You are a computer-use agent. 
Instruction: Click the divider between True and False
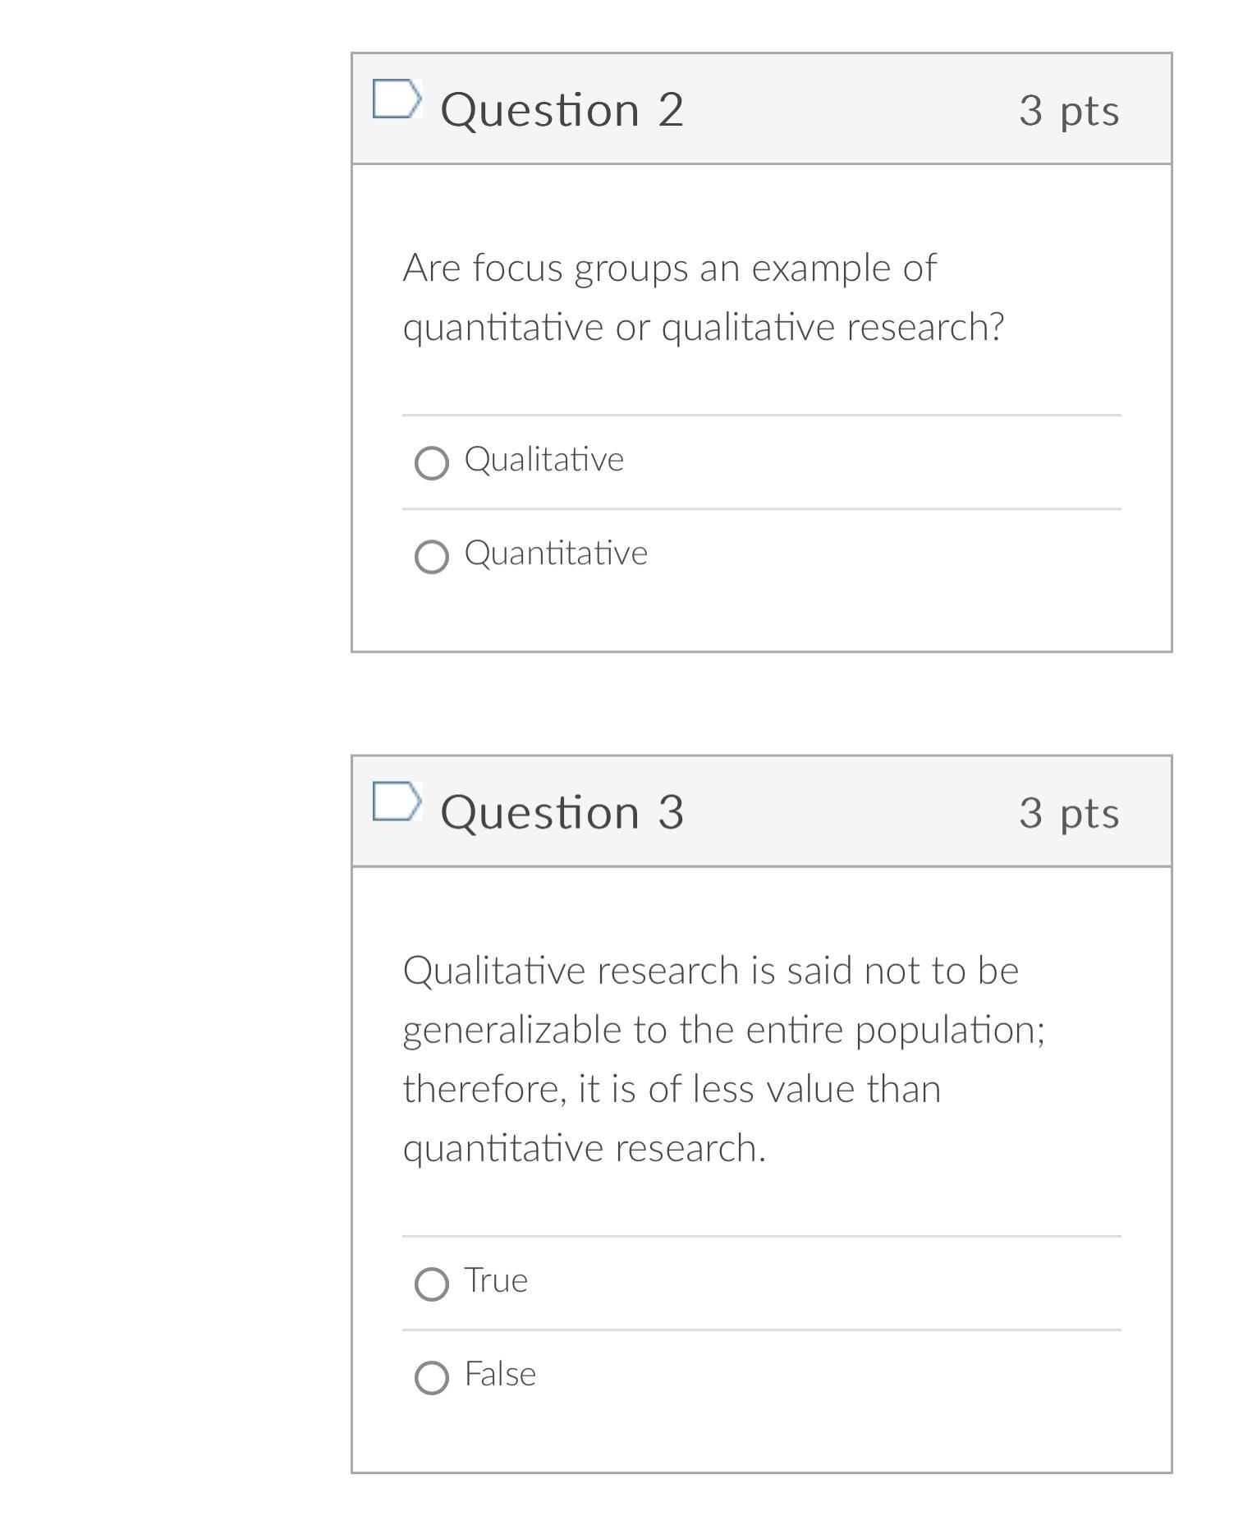pos(762,1327)
